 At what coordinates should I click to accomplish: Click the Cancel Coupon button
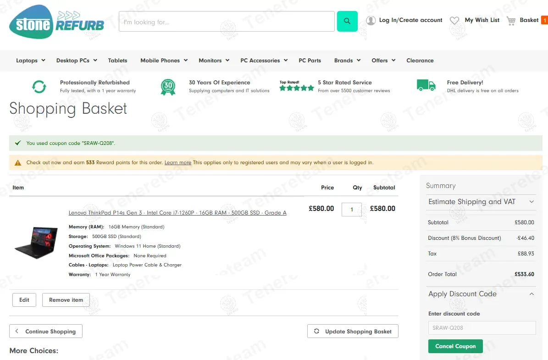point(455,346)
